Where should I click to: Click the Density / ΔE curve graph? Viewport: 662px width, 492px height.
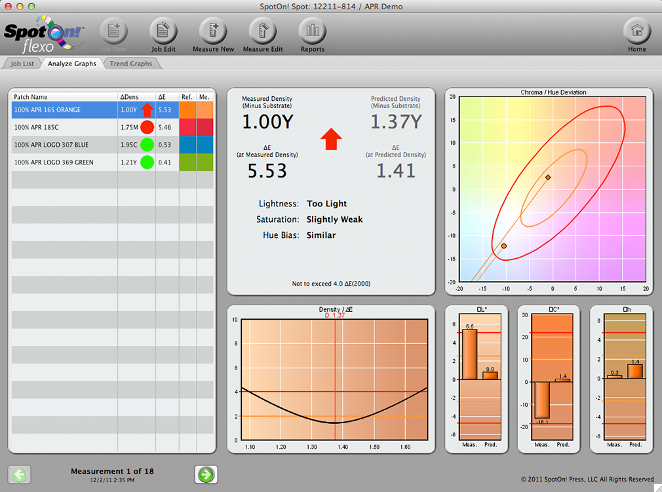334,380
